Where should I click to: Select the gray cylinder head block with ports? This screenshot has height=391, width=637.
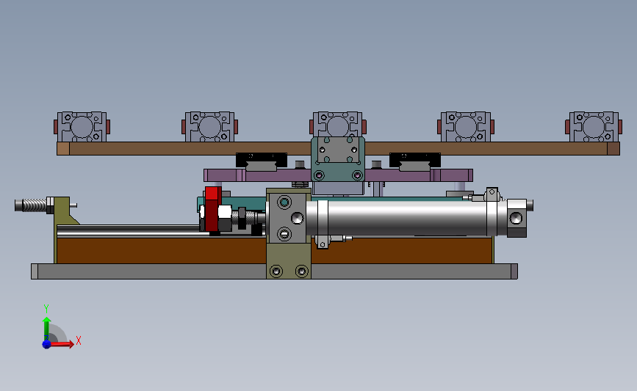click(287, 218)
